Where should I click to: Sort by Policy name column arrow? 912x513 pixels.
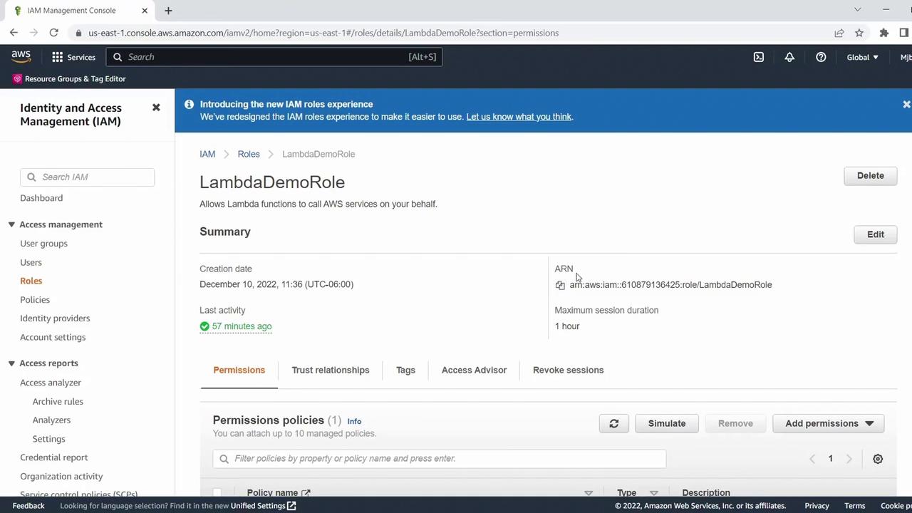coord(589,493)
